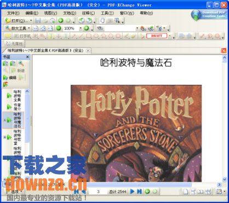Select the Highlight text tool
Viewport: 229px width, 203px height.
(51, 36)
